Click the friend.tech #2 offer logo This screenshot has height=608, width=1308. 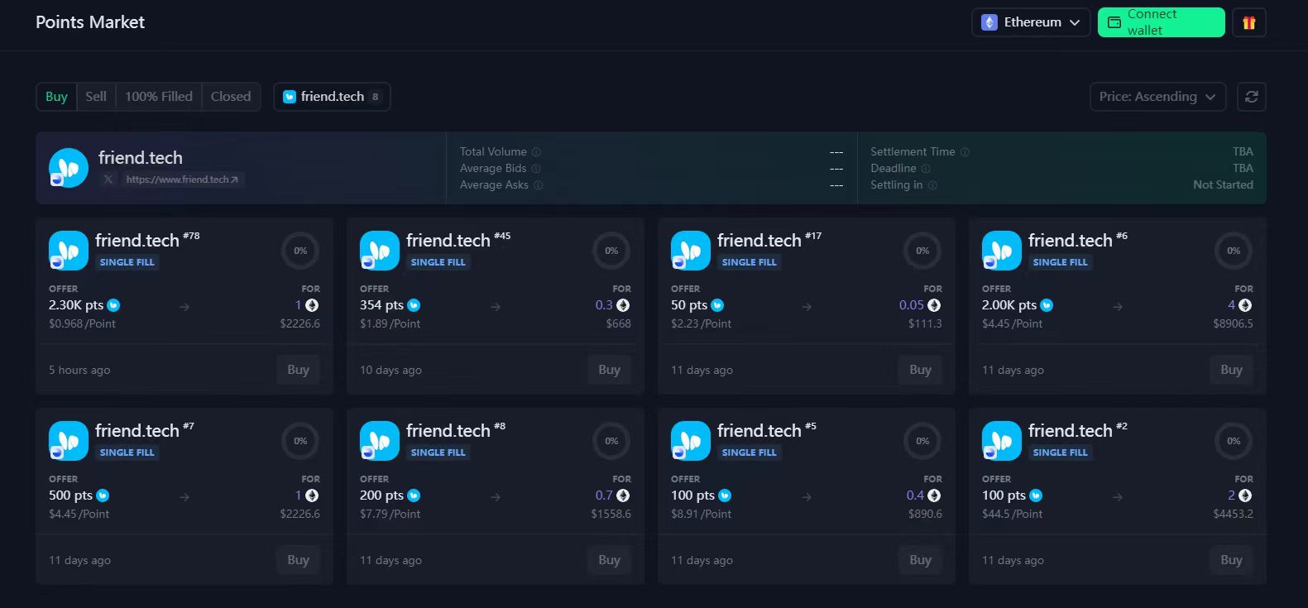(x=1002, y=441)
